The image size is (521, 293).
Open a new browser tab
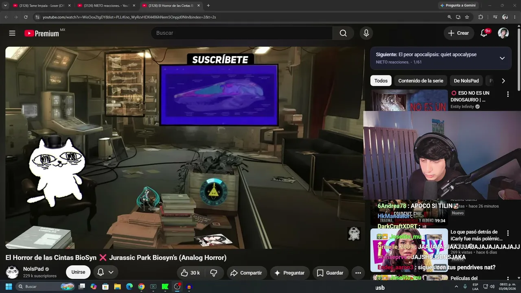[208, 6]
